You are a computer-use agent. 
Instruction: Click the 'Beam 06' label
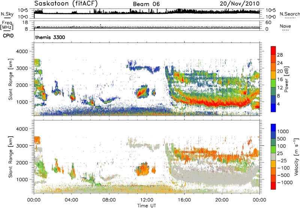tap(146, 4)
